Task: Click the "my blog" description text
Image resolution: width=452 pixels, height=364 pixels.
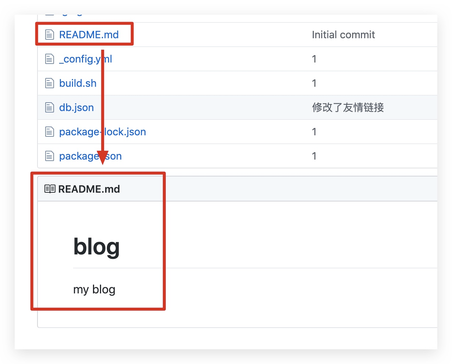Action: [94, 289]
